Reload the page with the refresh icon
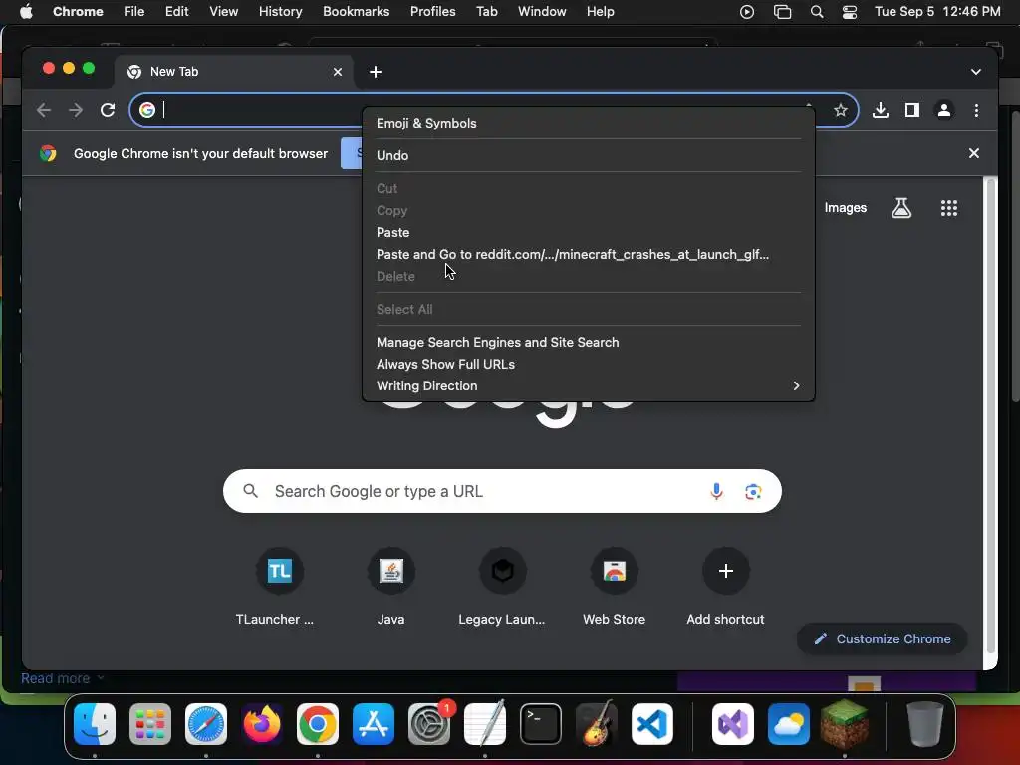The height and width of the screenshot is (765, 1020). click(108, 110)
